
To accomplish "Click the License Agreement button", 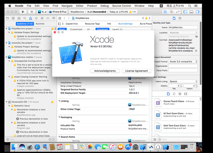I will point(136,71).
